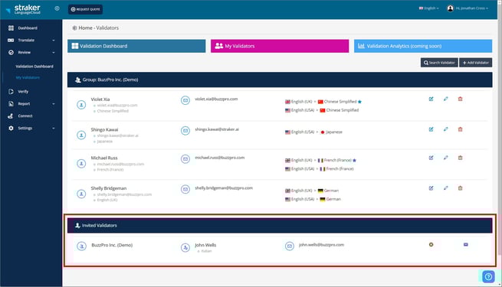
Task: Click the John Wells person icon
Action: coord(185,248)
